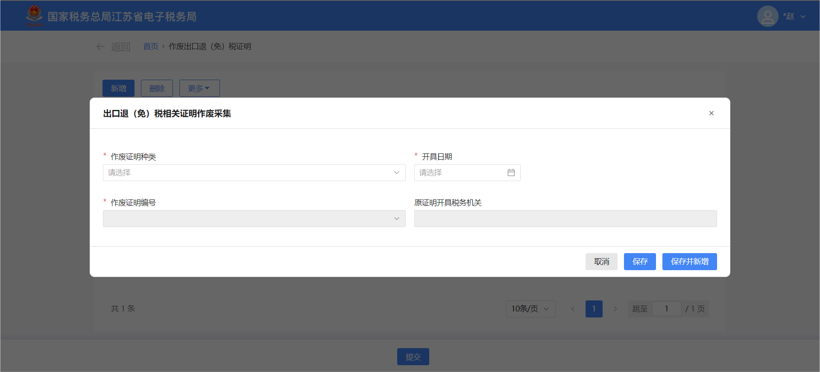Viewport: 820px width, 372px height.
Task: Click the 首页 breadcrumb link
Action: point(150,46)
